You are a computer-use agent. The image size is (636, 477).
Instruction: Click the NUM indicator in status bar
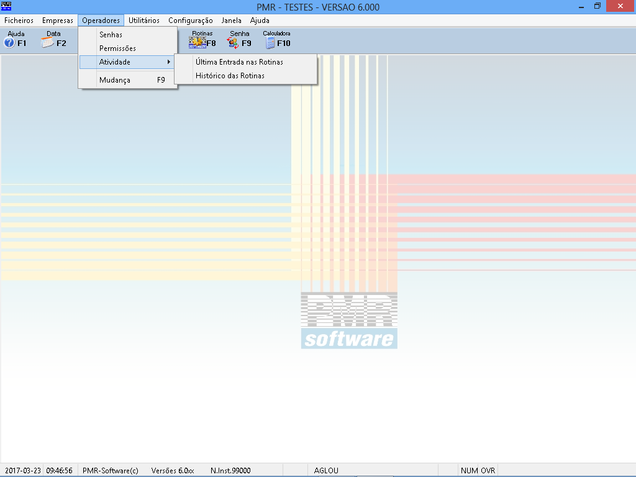[469, 471]
